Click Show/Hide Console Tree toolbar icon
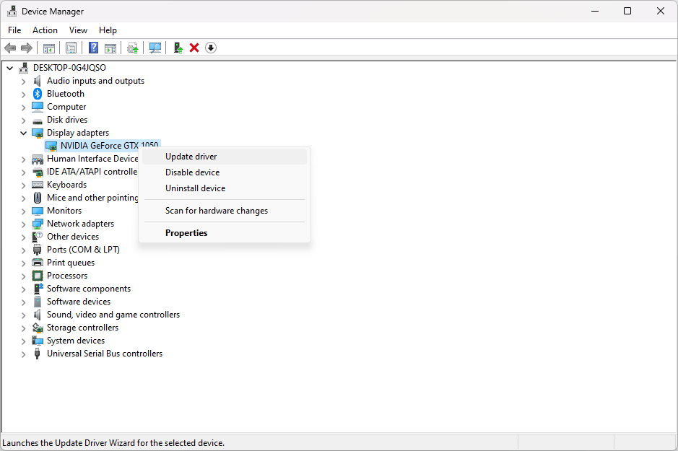Viewport: 678px width, 451px height. [49, 48]
